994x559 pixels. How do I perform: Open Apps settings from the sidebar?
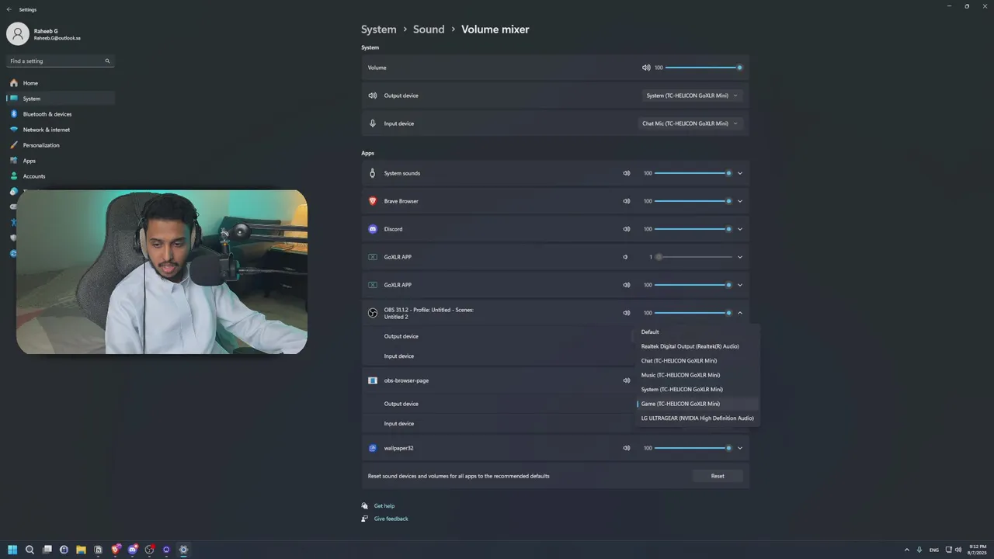coord(61,161)
